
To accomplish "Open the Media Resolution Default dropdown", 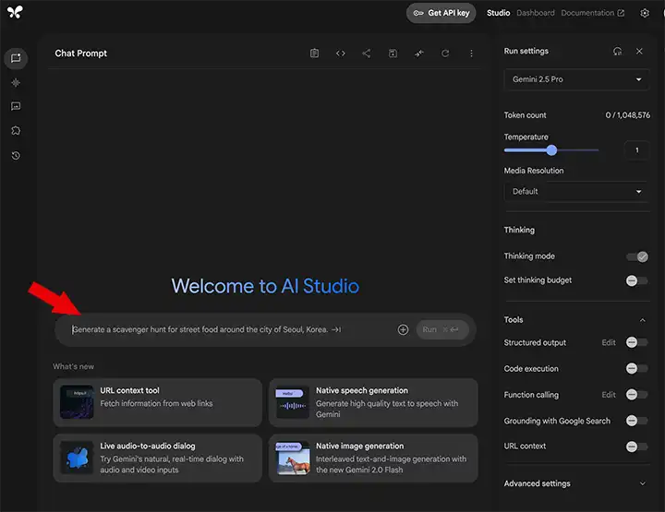I will 576,191.
